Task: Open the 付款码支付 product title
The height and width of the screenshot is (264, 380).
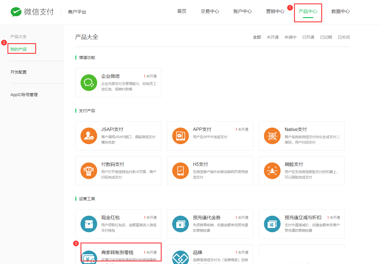Action: tap(113, 164)
